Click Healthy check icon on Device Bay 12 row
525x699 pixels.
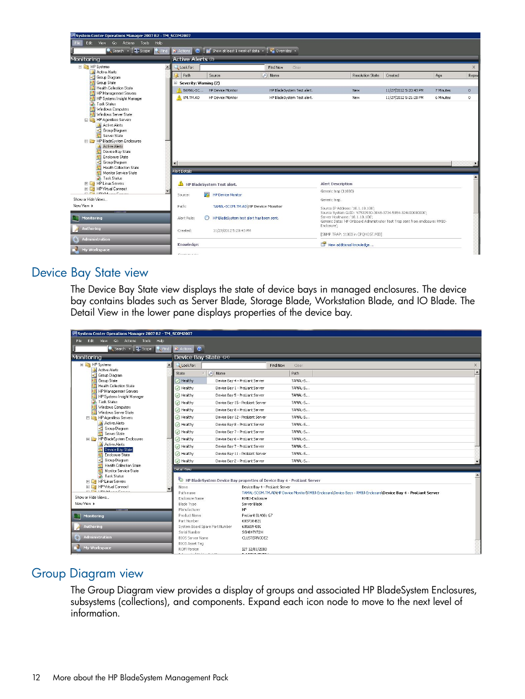point(178,417)
